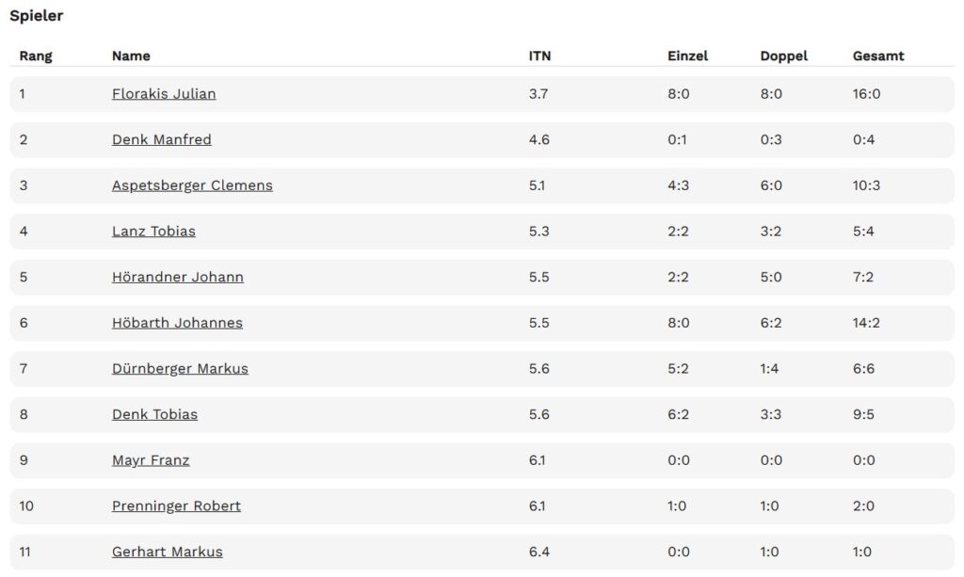Open Lanz Tobias player page
964x577 pixels.
coord(153,231)
